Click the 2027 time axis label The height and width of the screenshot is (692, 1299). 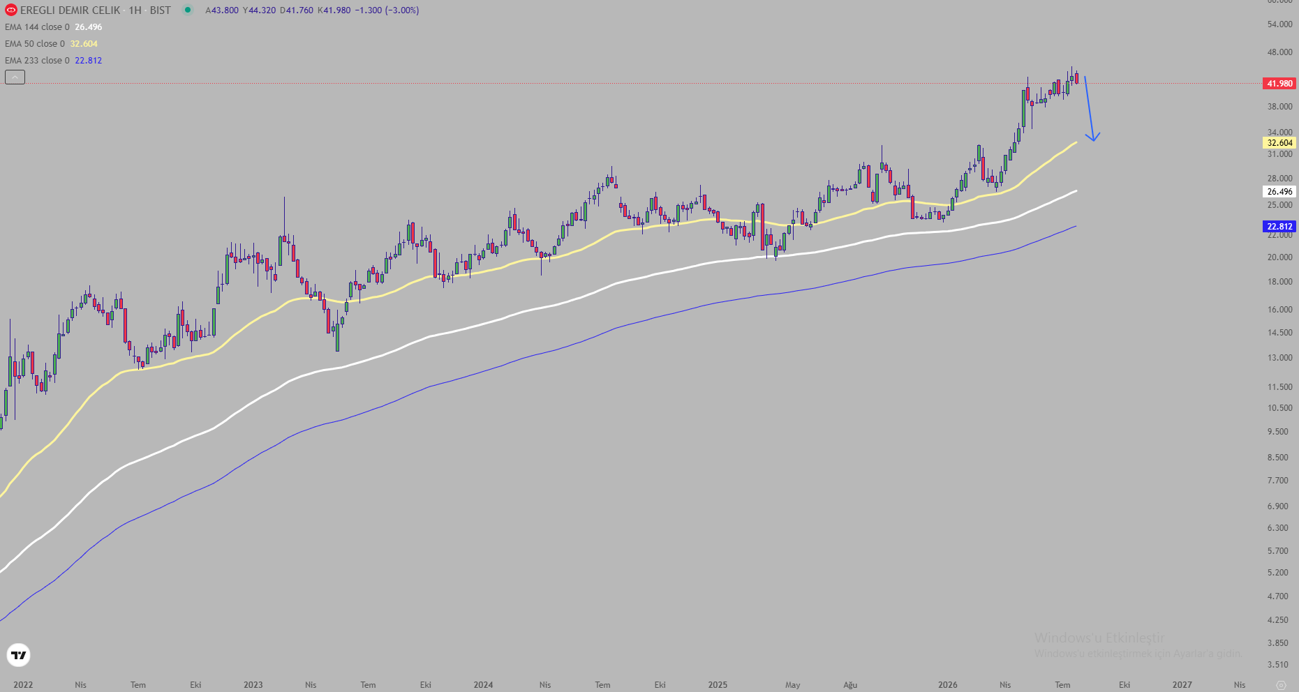[x=1182, y=685]
